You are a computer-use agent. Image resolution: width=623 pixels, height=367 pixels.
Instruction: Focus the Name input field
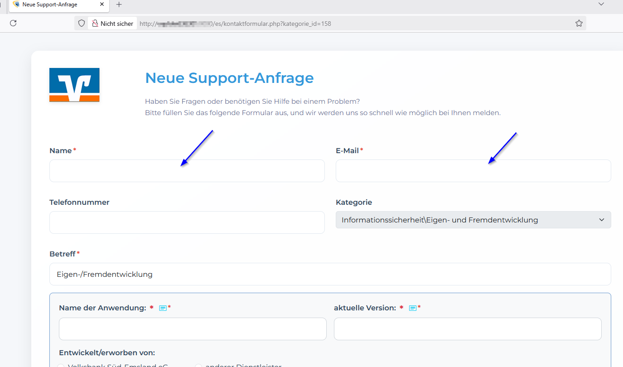[187, 171]
